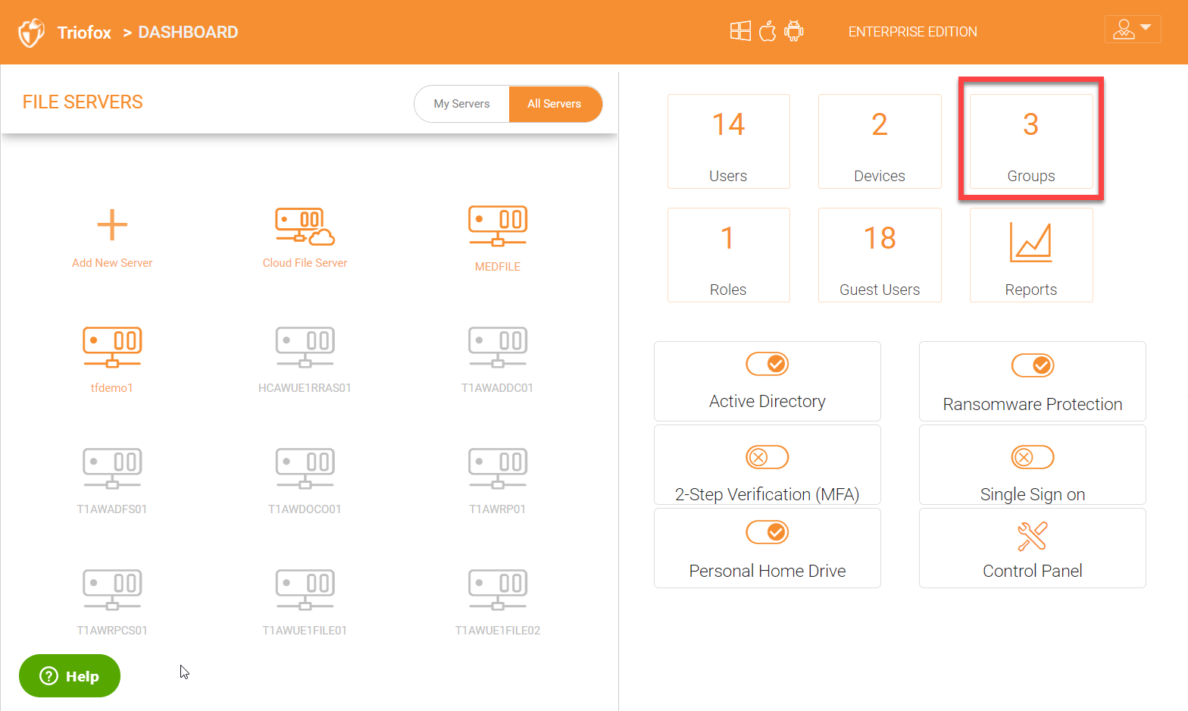
Task: Click the Triofox shield logo
Action: (x=31, y=33)
